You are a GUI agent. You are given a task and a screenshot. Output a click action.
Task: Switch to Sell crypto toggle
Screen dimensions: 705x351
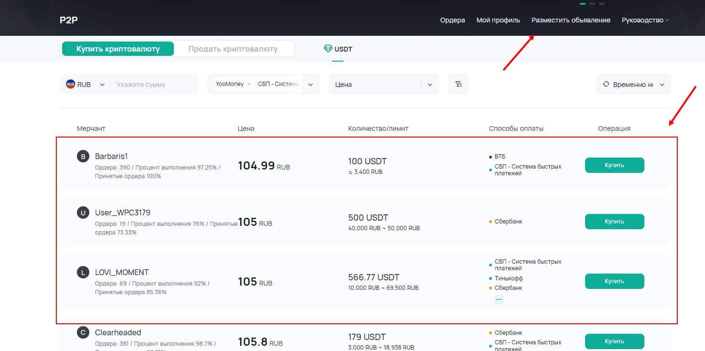click(x=233, y=49)
